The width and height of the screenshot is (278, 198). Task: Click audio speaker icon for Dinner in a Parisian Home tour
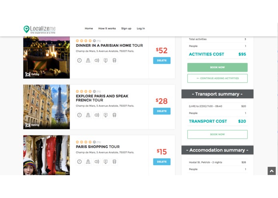[x=97, y=61]
